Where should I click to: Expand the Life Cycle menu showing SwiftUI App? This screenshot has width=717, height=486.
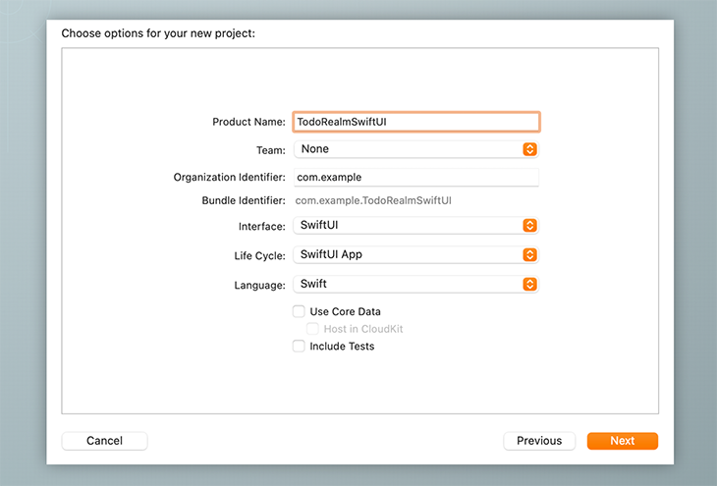coord(408,255)
